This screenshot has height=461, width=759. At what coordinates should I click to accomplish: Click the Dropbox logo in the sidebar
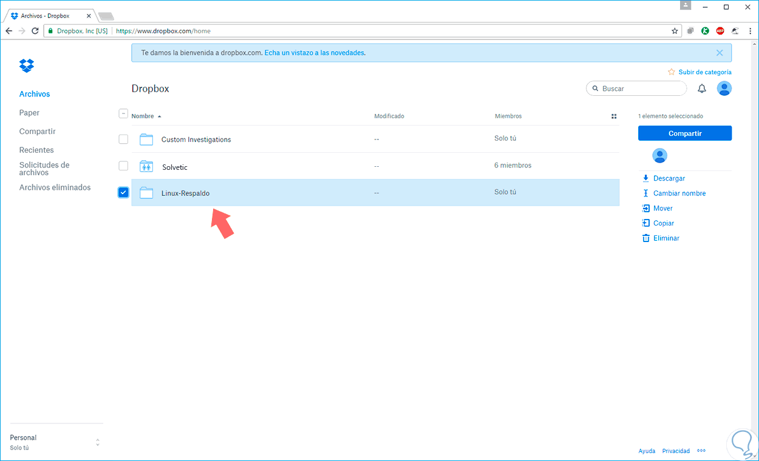coord(27,66)
